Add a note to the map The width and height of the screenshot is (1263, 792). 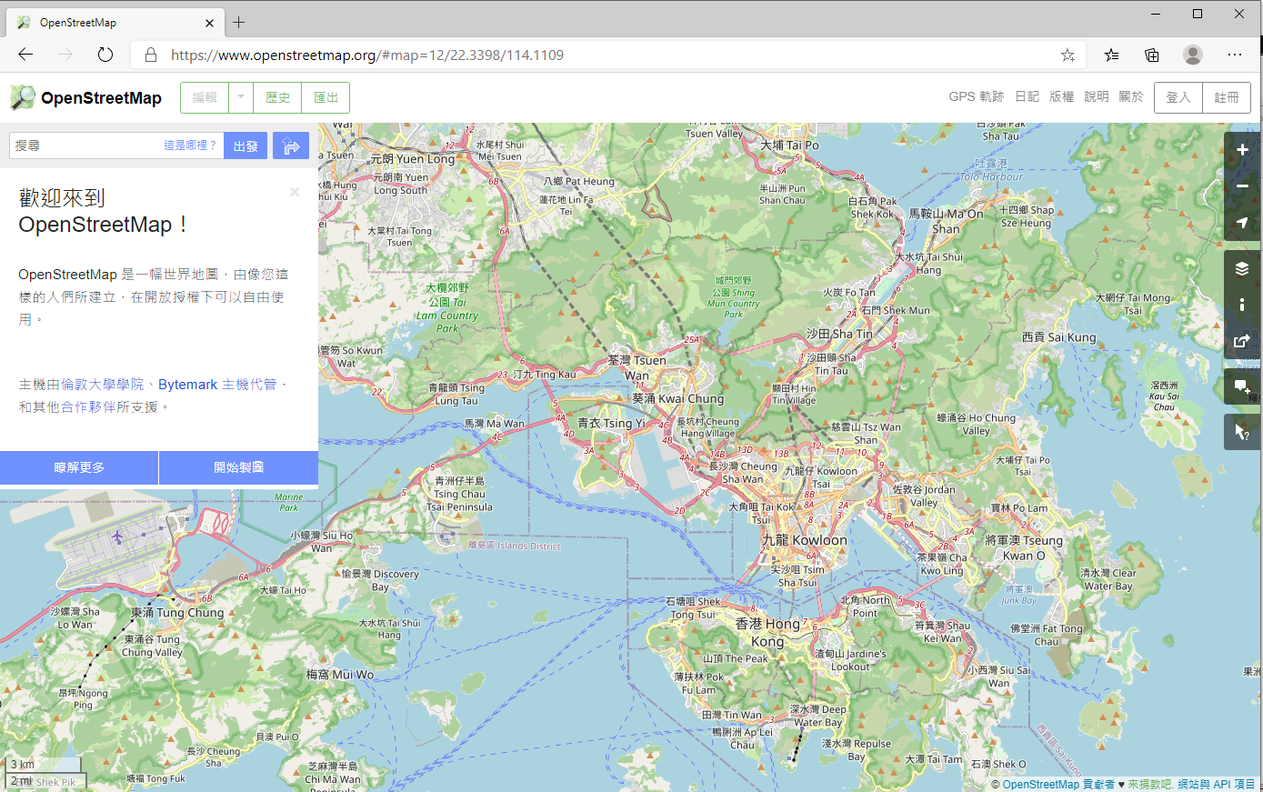coord(1242,386)
